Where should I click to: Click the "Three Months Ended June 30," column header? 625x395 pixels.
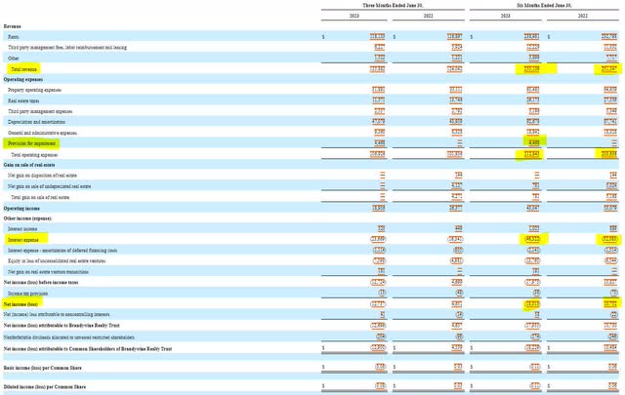click(x=393, y=5)
